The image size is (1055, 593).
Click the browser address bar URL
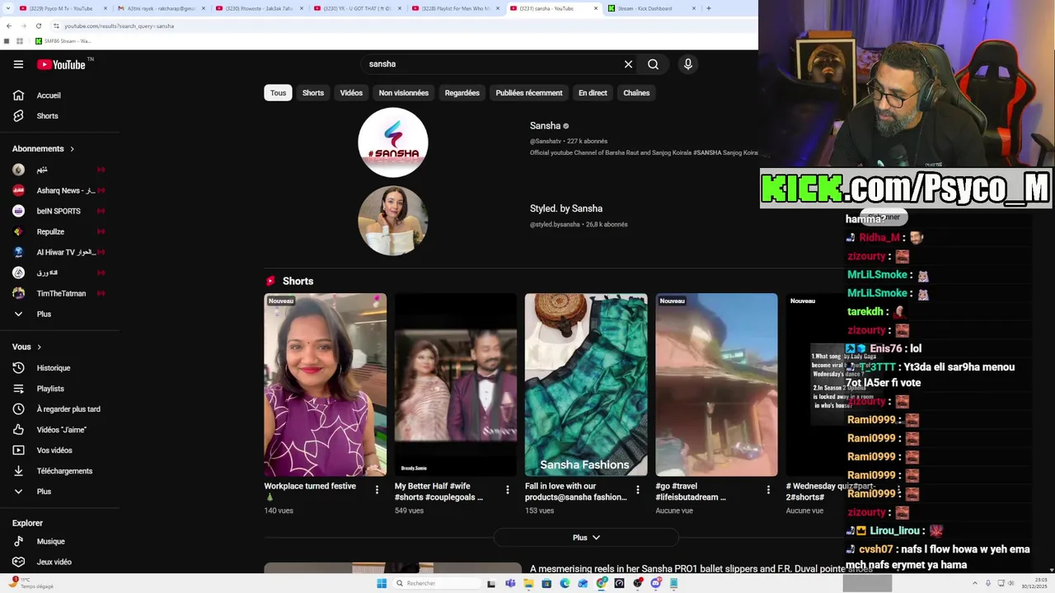pos(119,26)
